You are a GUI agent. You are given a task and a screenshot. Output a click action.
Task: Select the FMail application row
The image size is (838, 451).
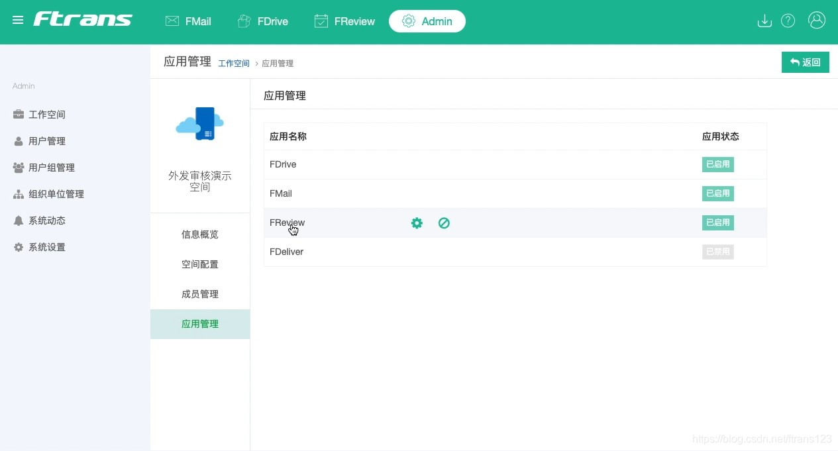tap(515, 193)
